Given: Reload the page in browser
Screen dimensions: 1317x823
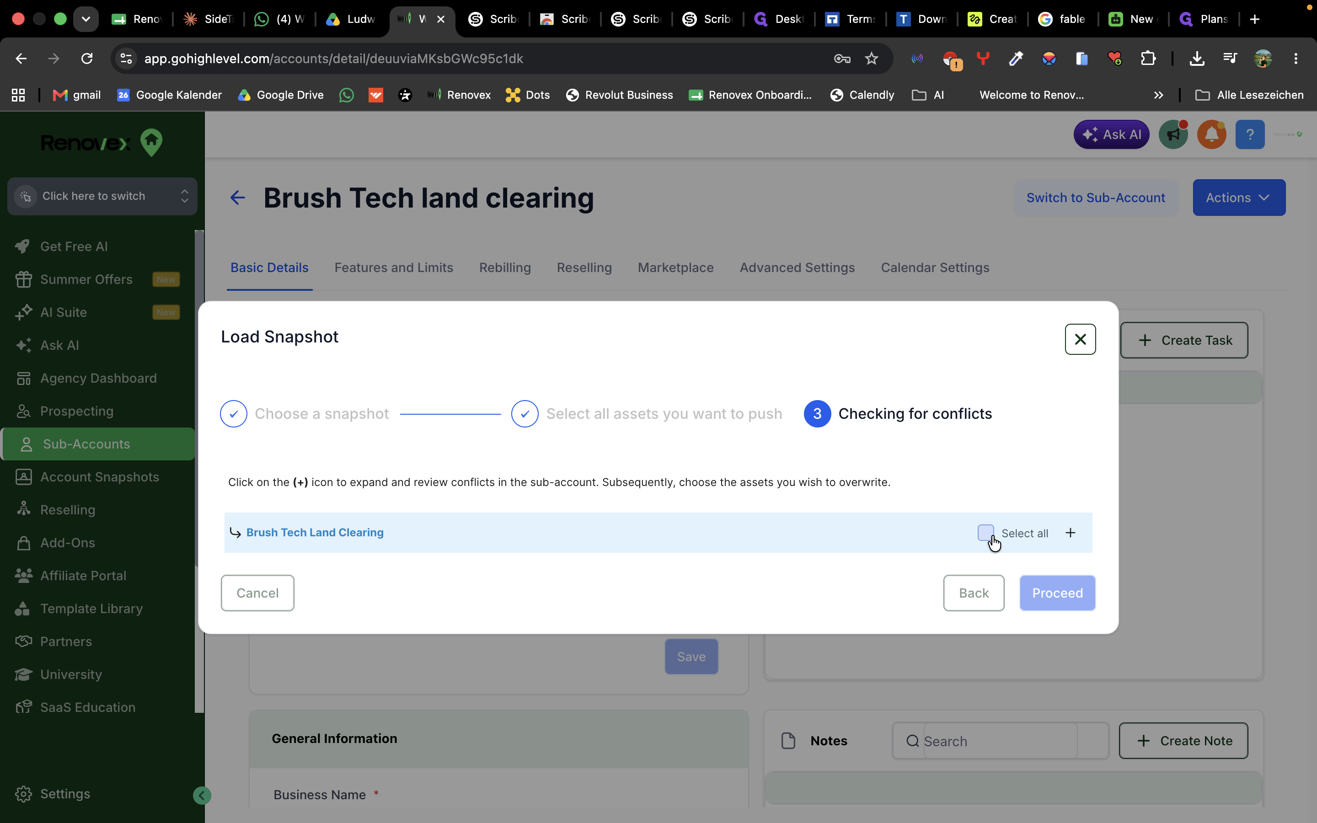Looking at the screenshot, I should pyautogui.click(x=86, y=58).
